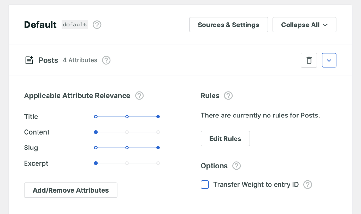361x214 pixels.
Task: Click the help icon next to the Default engine name
Action: (97, 25)
